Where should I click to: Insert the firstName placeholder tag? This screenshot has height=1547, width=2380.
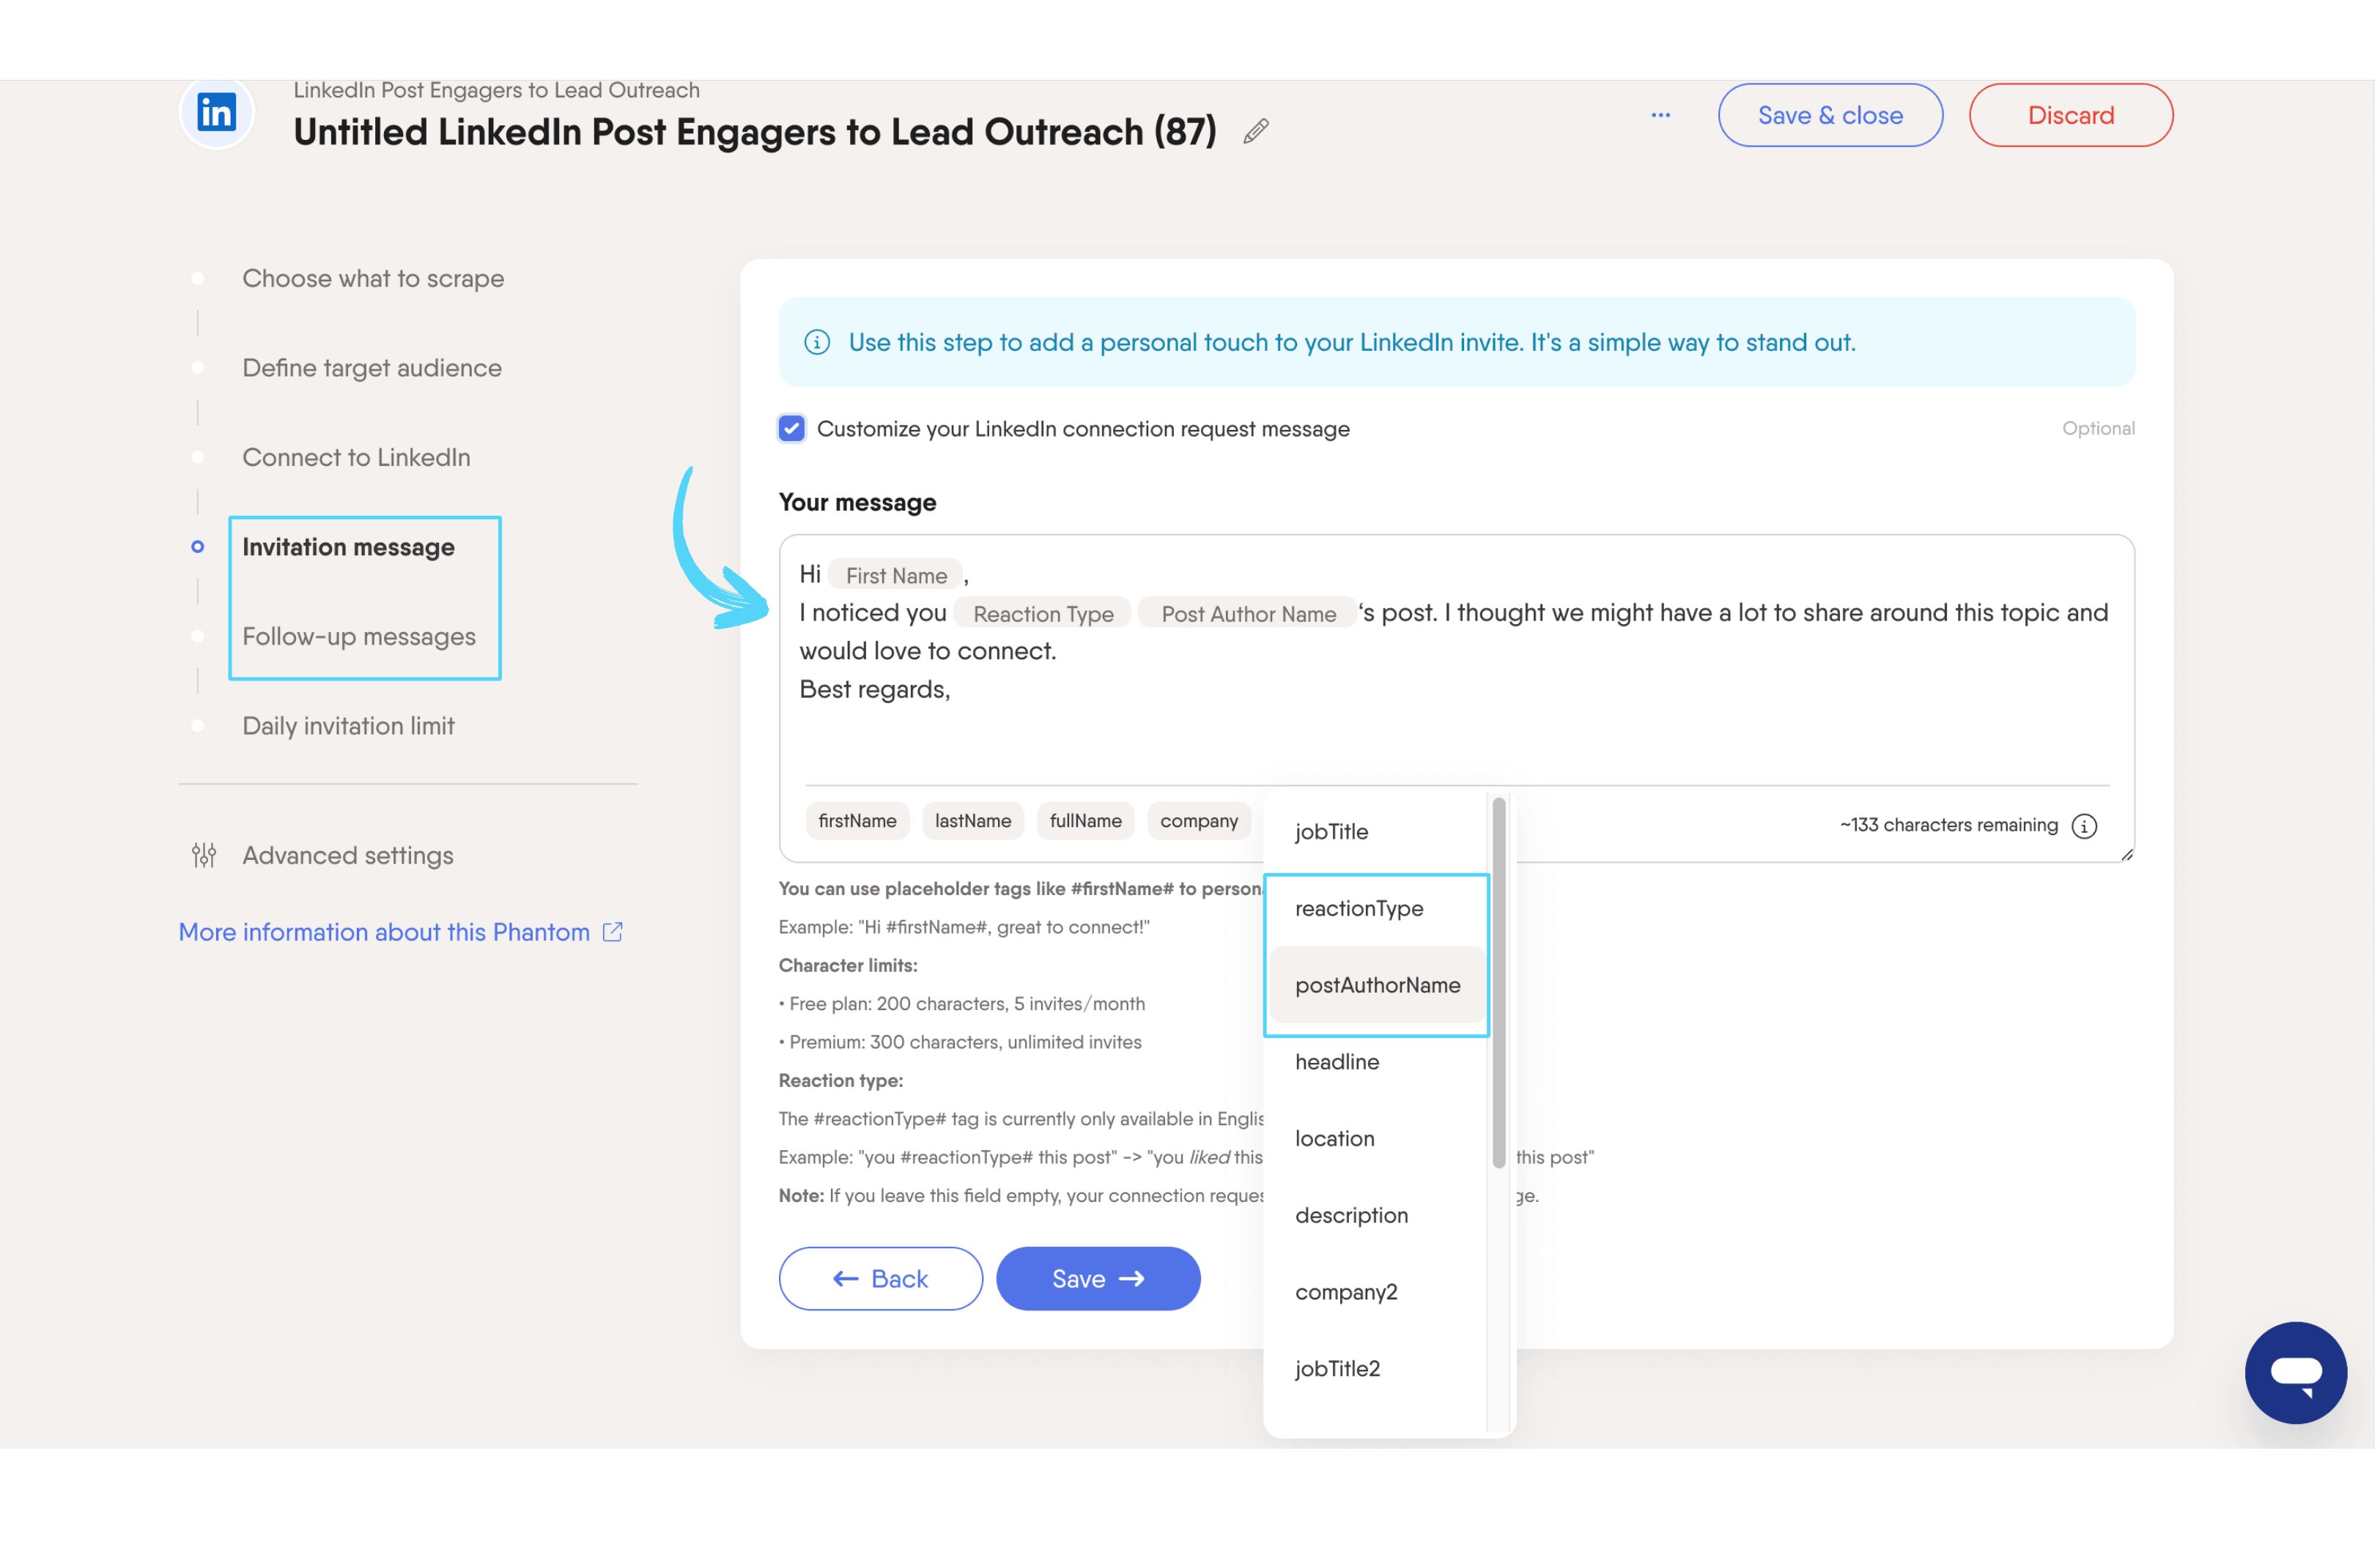point(859,821)
